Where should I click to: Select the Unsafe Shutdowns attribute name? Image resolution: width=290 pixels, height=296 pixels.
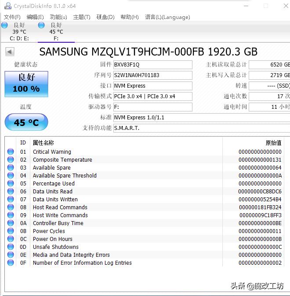[55, 247]
